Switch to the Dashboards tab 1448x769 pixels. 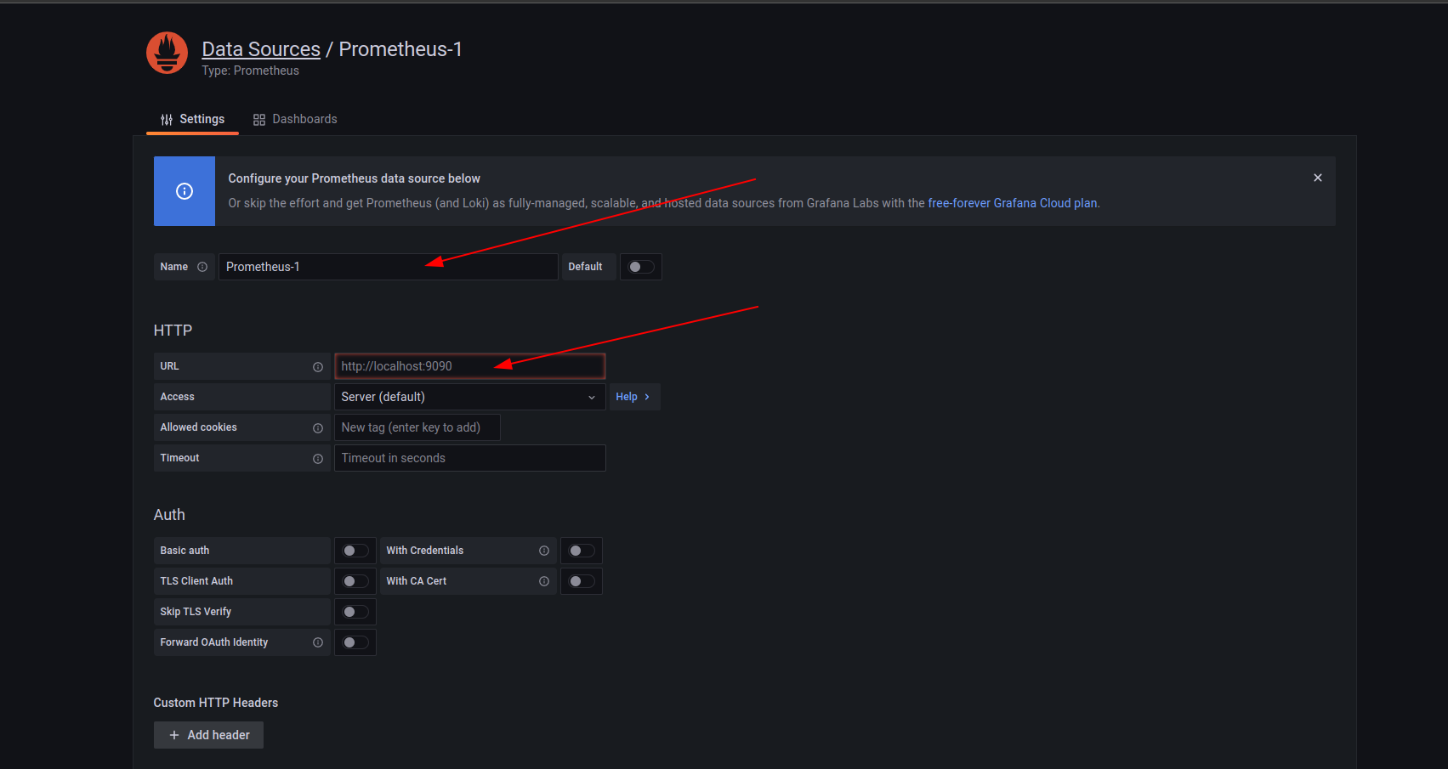click(x=295, y=119)
